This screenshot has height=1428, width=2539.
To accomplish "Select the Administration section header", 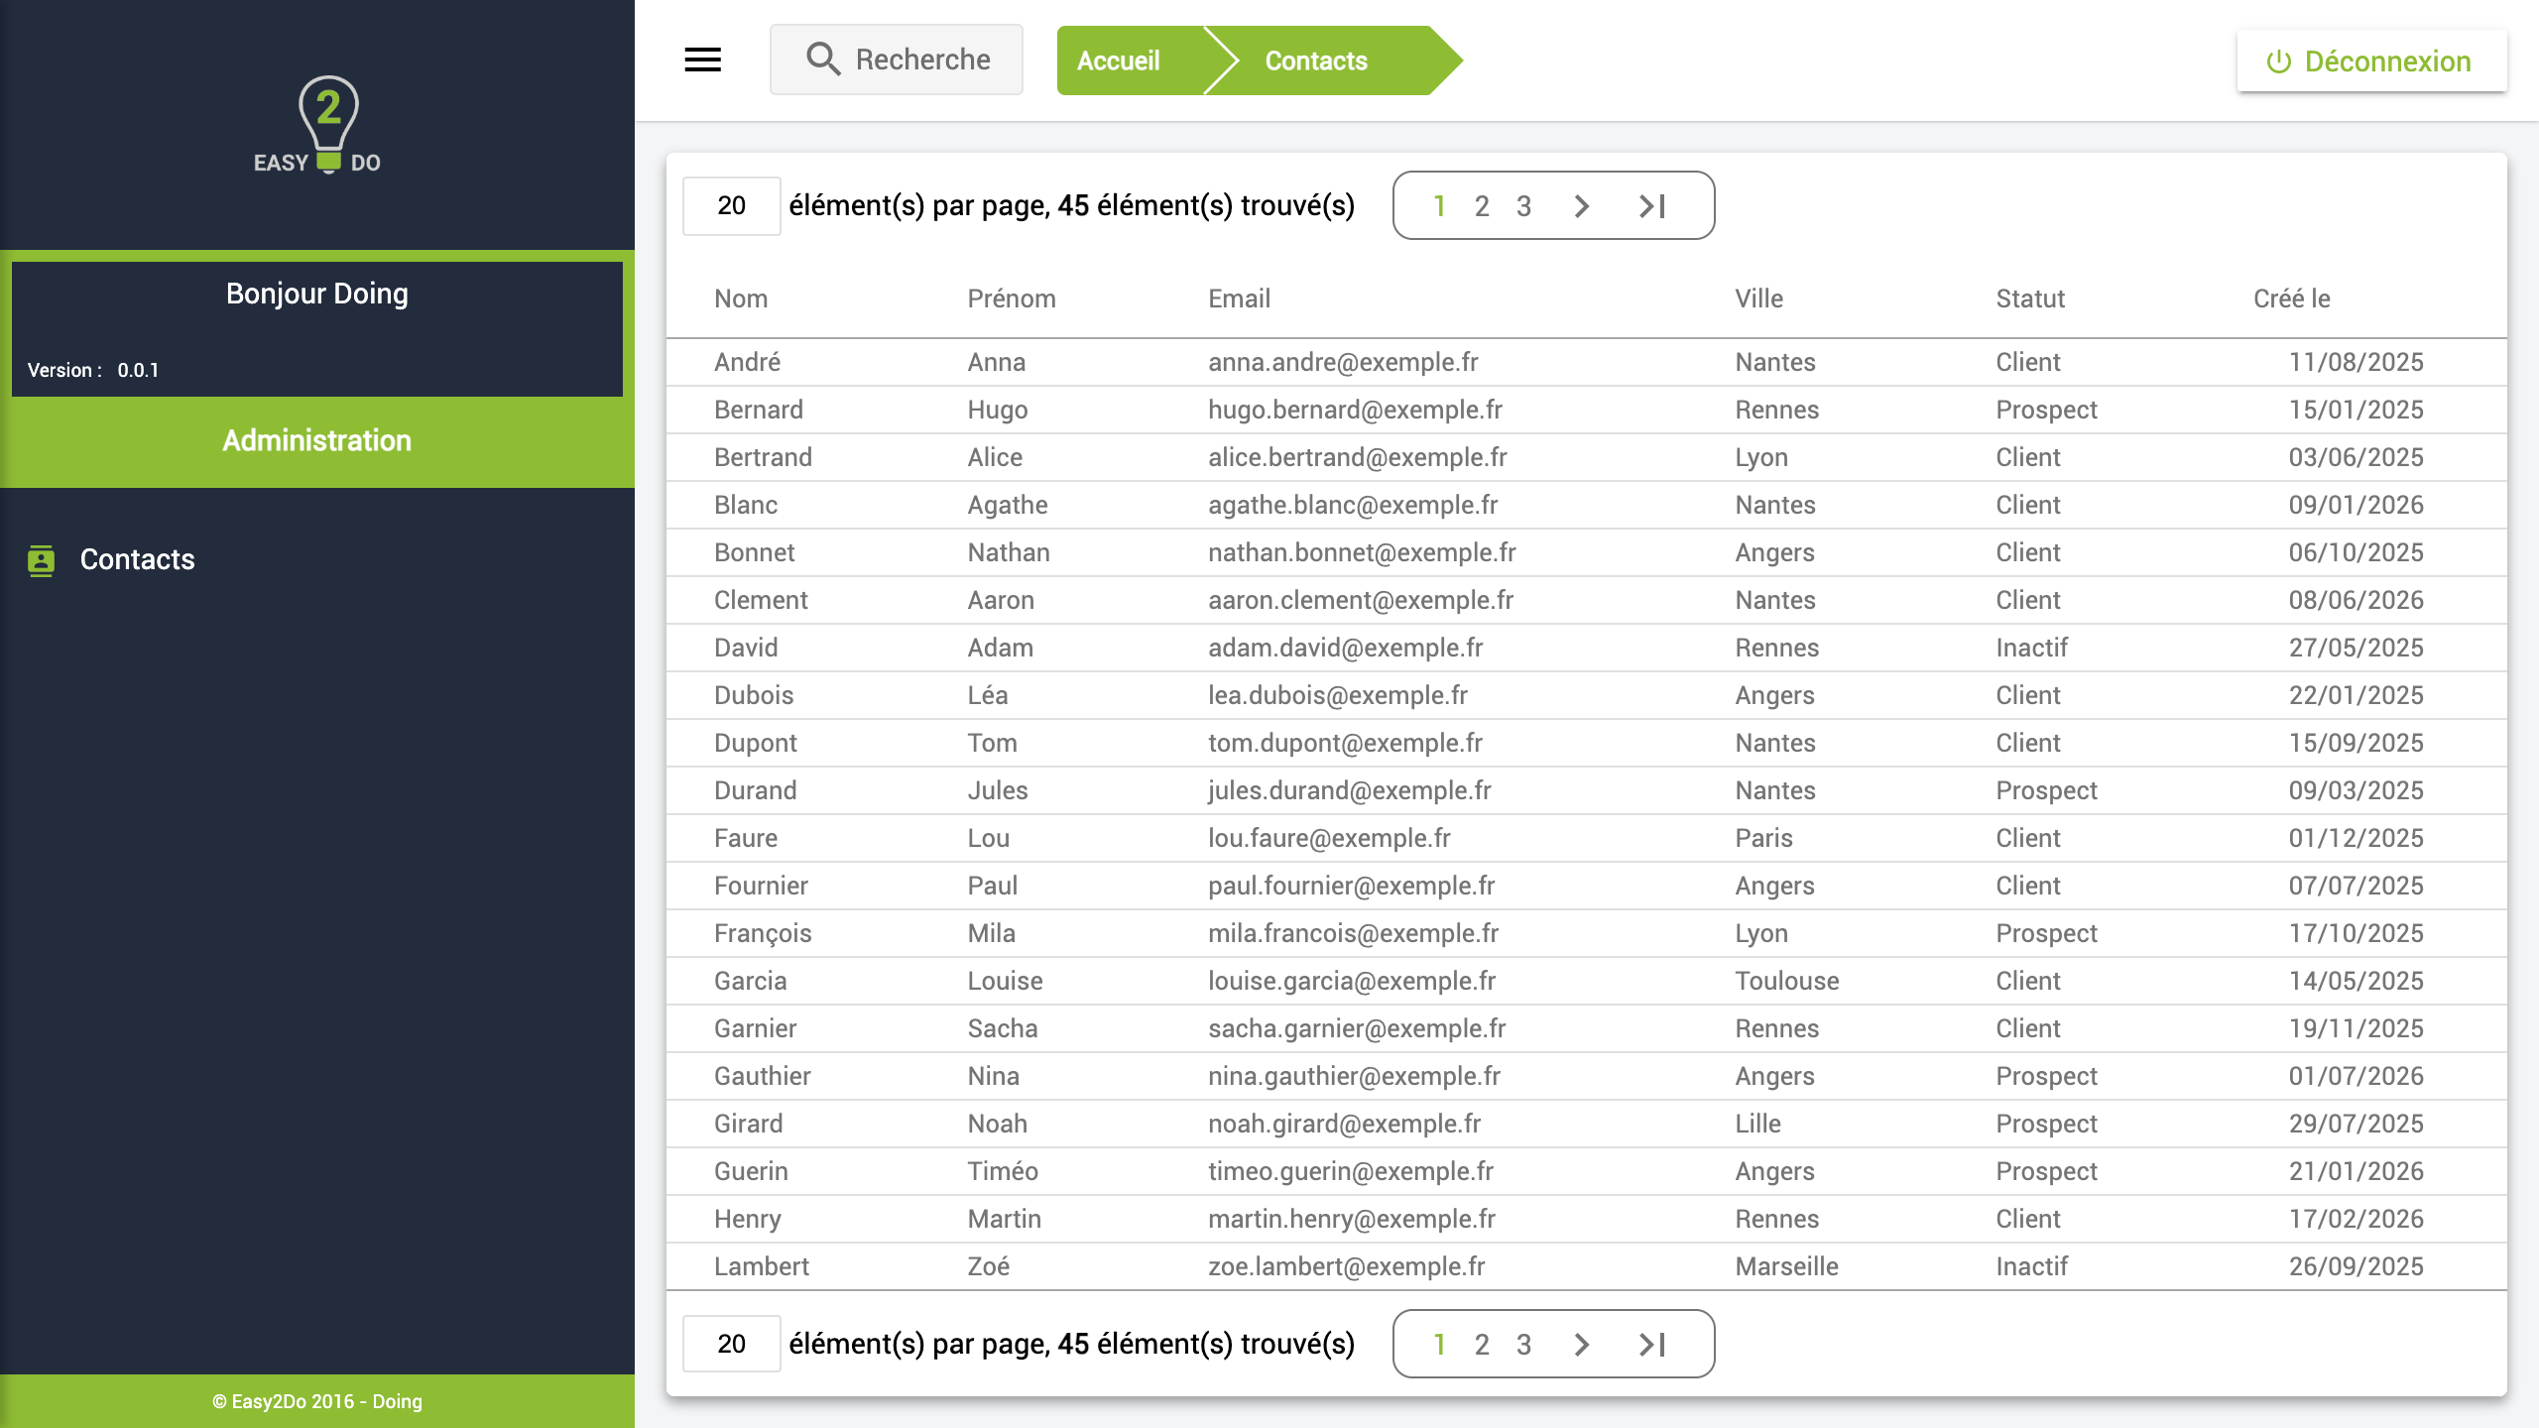I will click(317, 440).
